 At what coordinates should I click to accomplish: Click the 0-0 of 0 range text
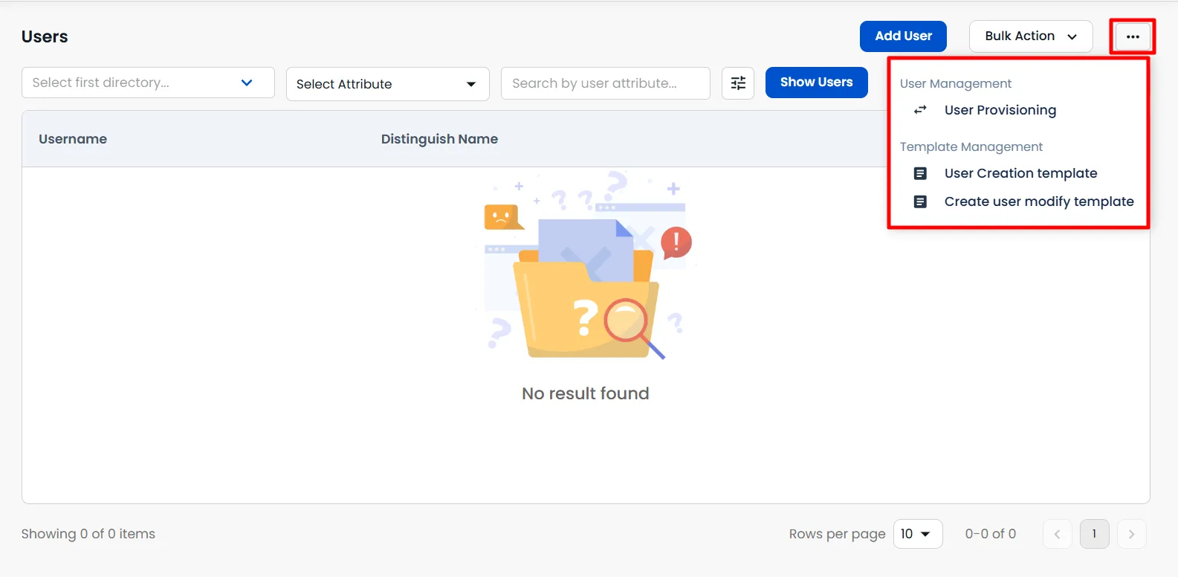(990, 534)
